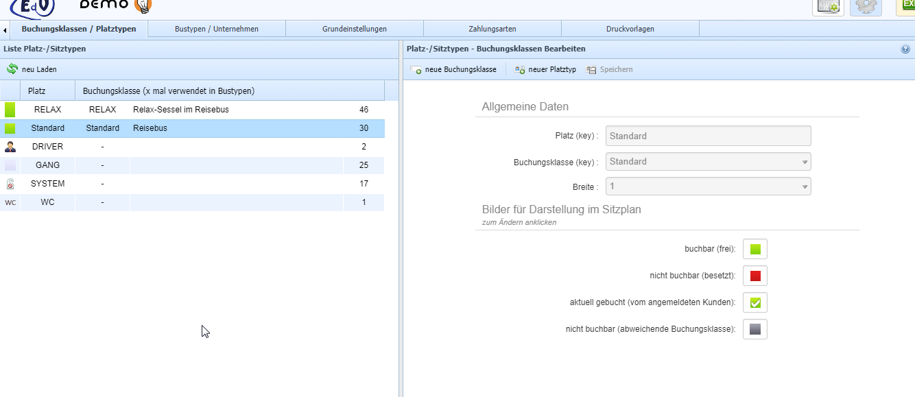
Task: Open the gear settings icon in header
Action: (865, 5)
